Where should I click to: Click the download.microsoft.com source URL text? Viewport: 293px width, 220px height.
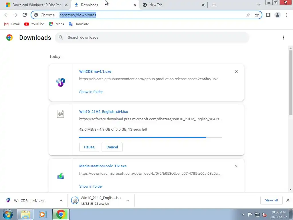pyautogui.click(x=150, y=173)
